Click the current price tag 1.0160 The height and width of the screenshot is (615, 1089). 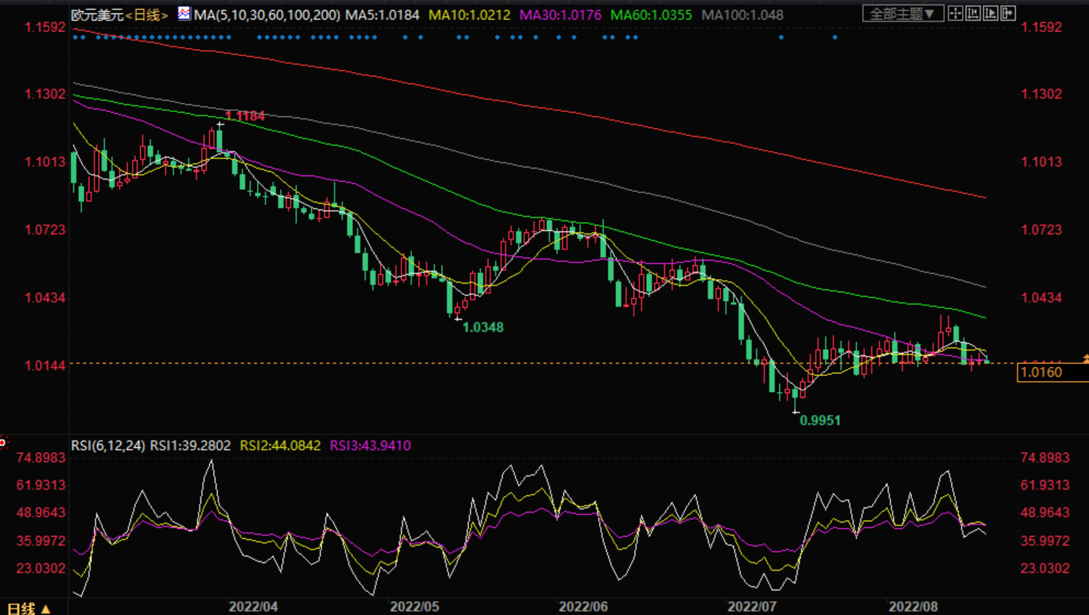(x=1052, y=373)
